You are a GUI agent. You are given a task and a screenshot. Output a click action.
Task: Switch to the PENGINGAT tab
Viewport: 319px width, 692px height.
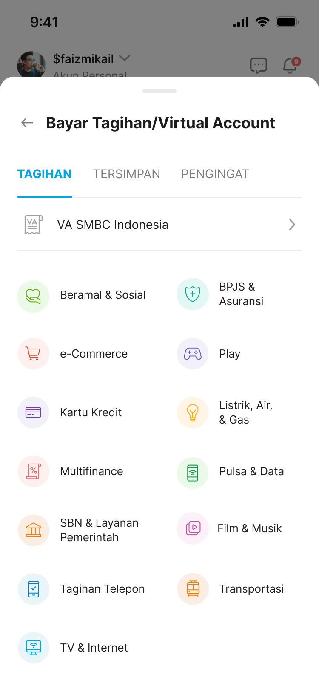(215, 174)
